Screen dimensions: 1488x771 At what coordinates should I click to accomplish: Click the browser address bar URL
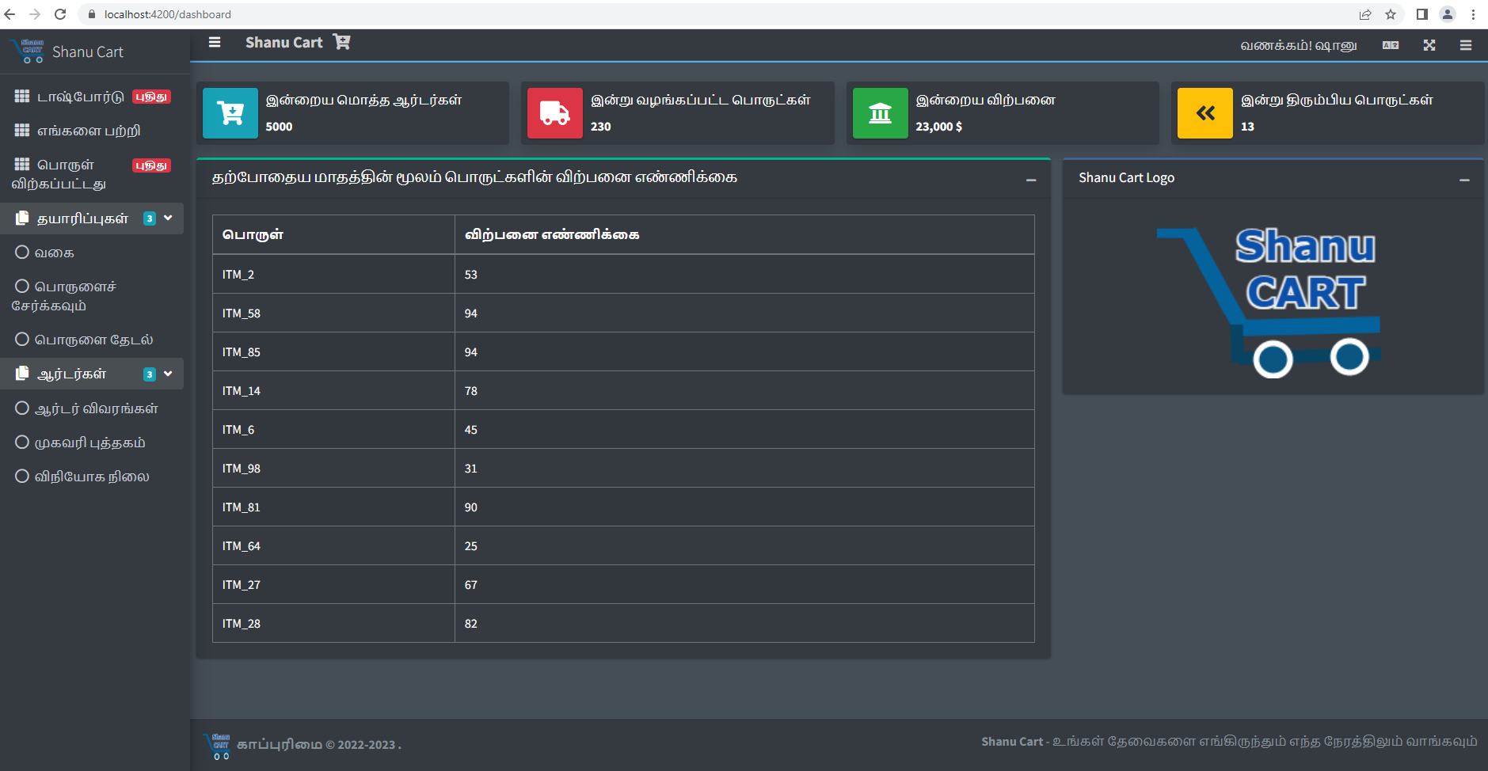(x=168, y=14)
